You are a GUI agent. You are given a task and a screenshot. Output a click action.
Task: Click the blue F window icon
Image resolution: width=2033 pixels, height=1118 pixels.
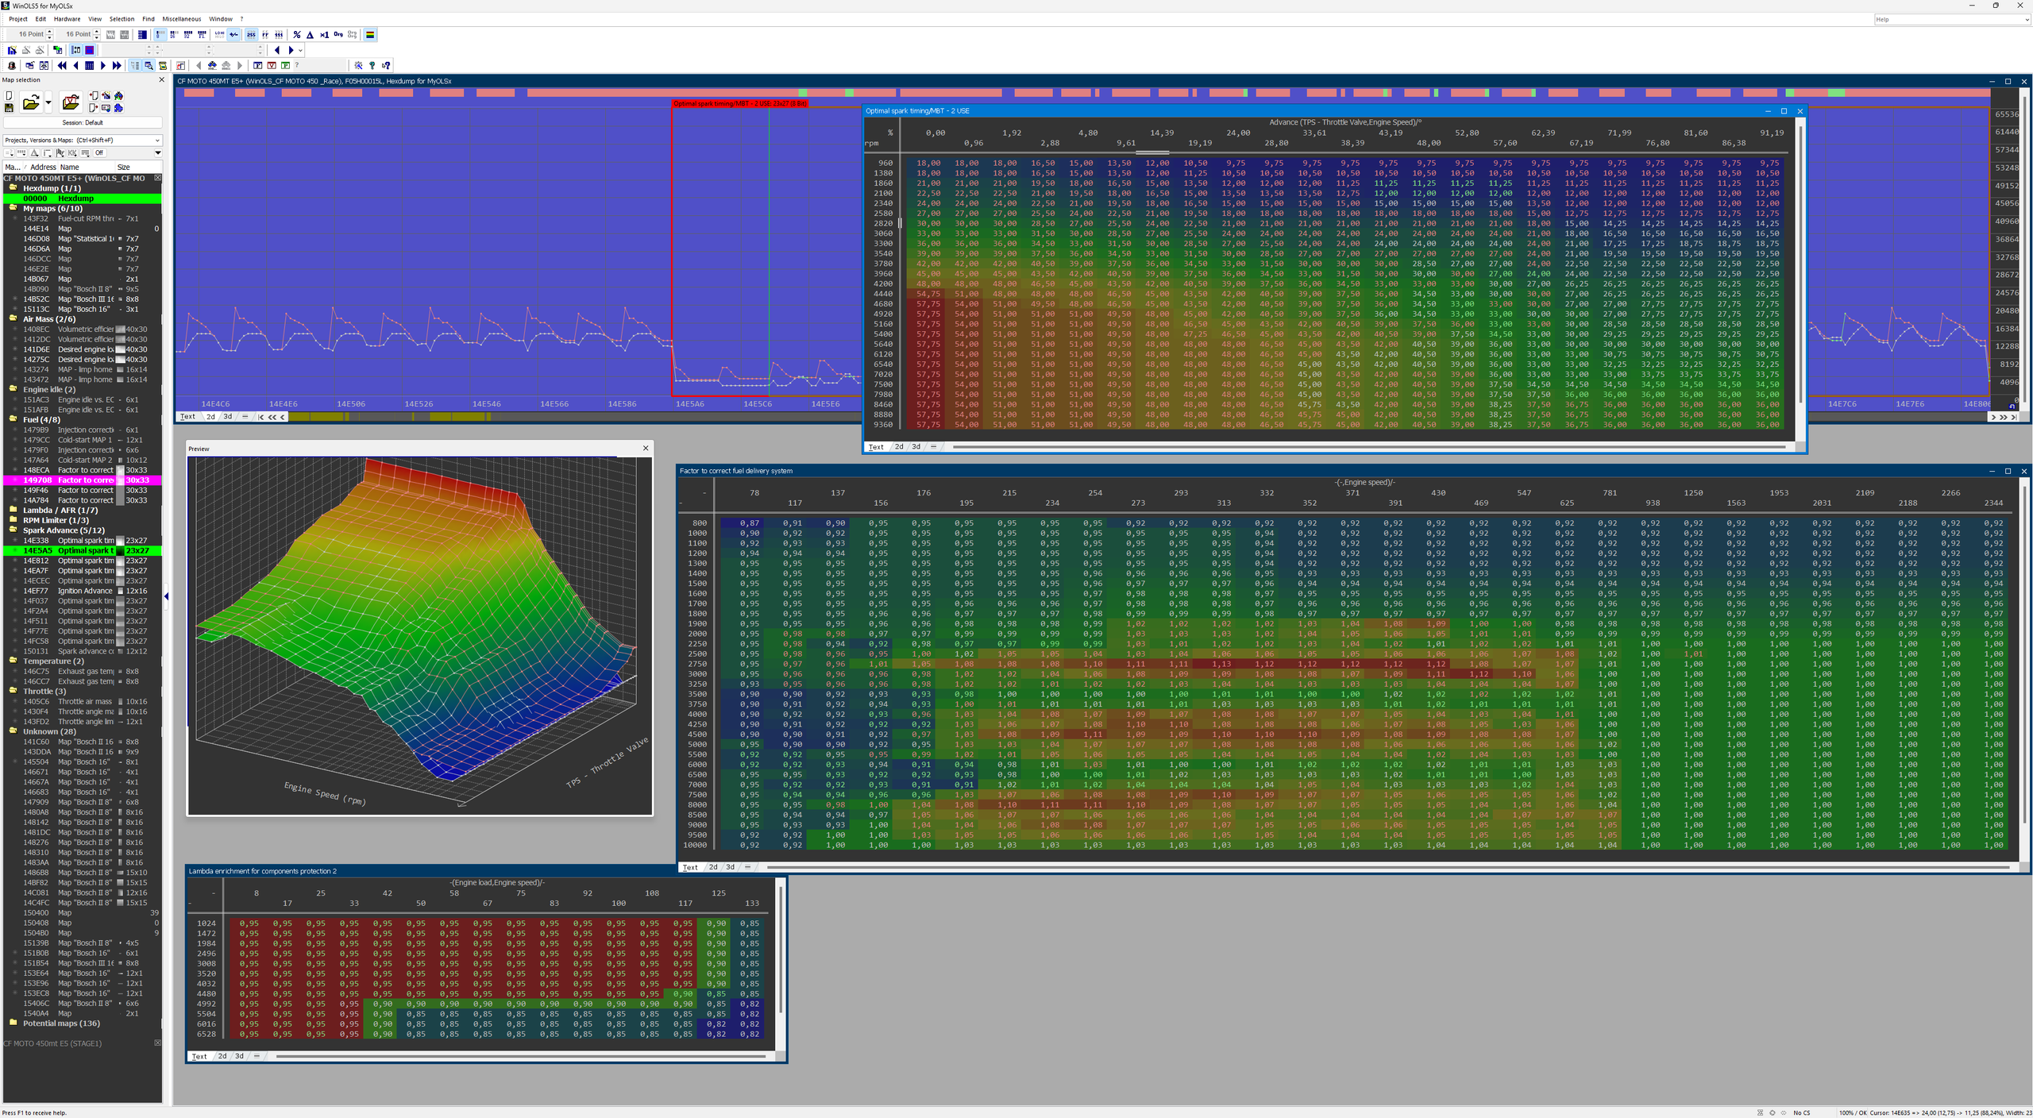point(257,66)
